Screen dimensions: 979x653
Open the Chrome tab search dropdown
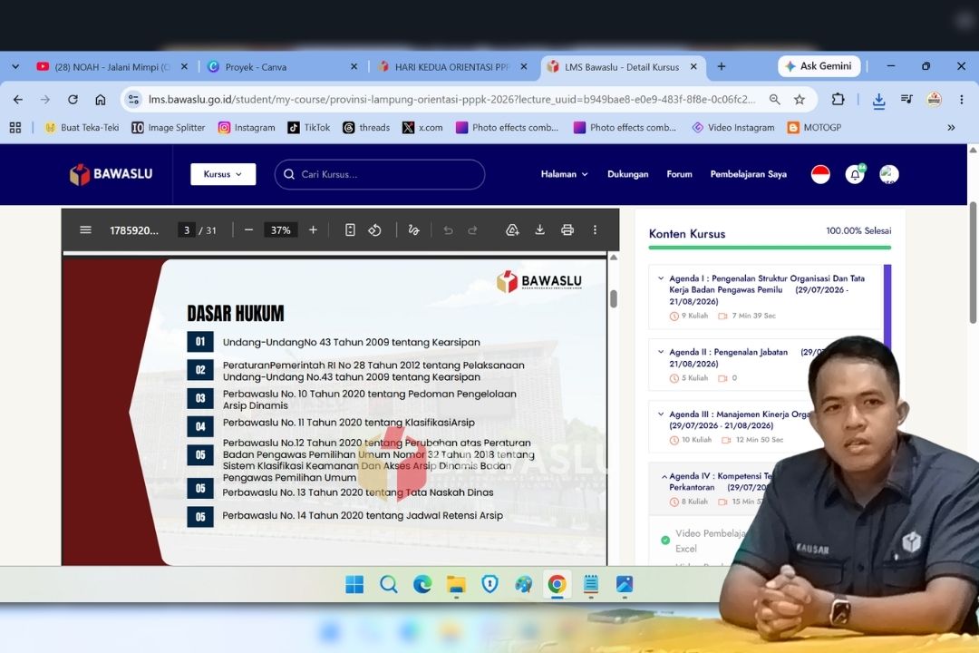(15, 66)
